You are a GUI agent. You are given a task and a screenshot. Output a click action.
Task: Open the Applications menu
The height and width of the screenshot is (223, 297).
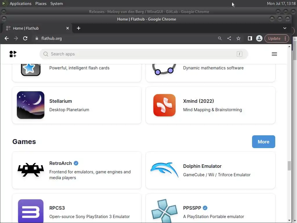[x=21, y=3]
